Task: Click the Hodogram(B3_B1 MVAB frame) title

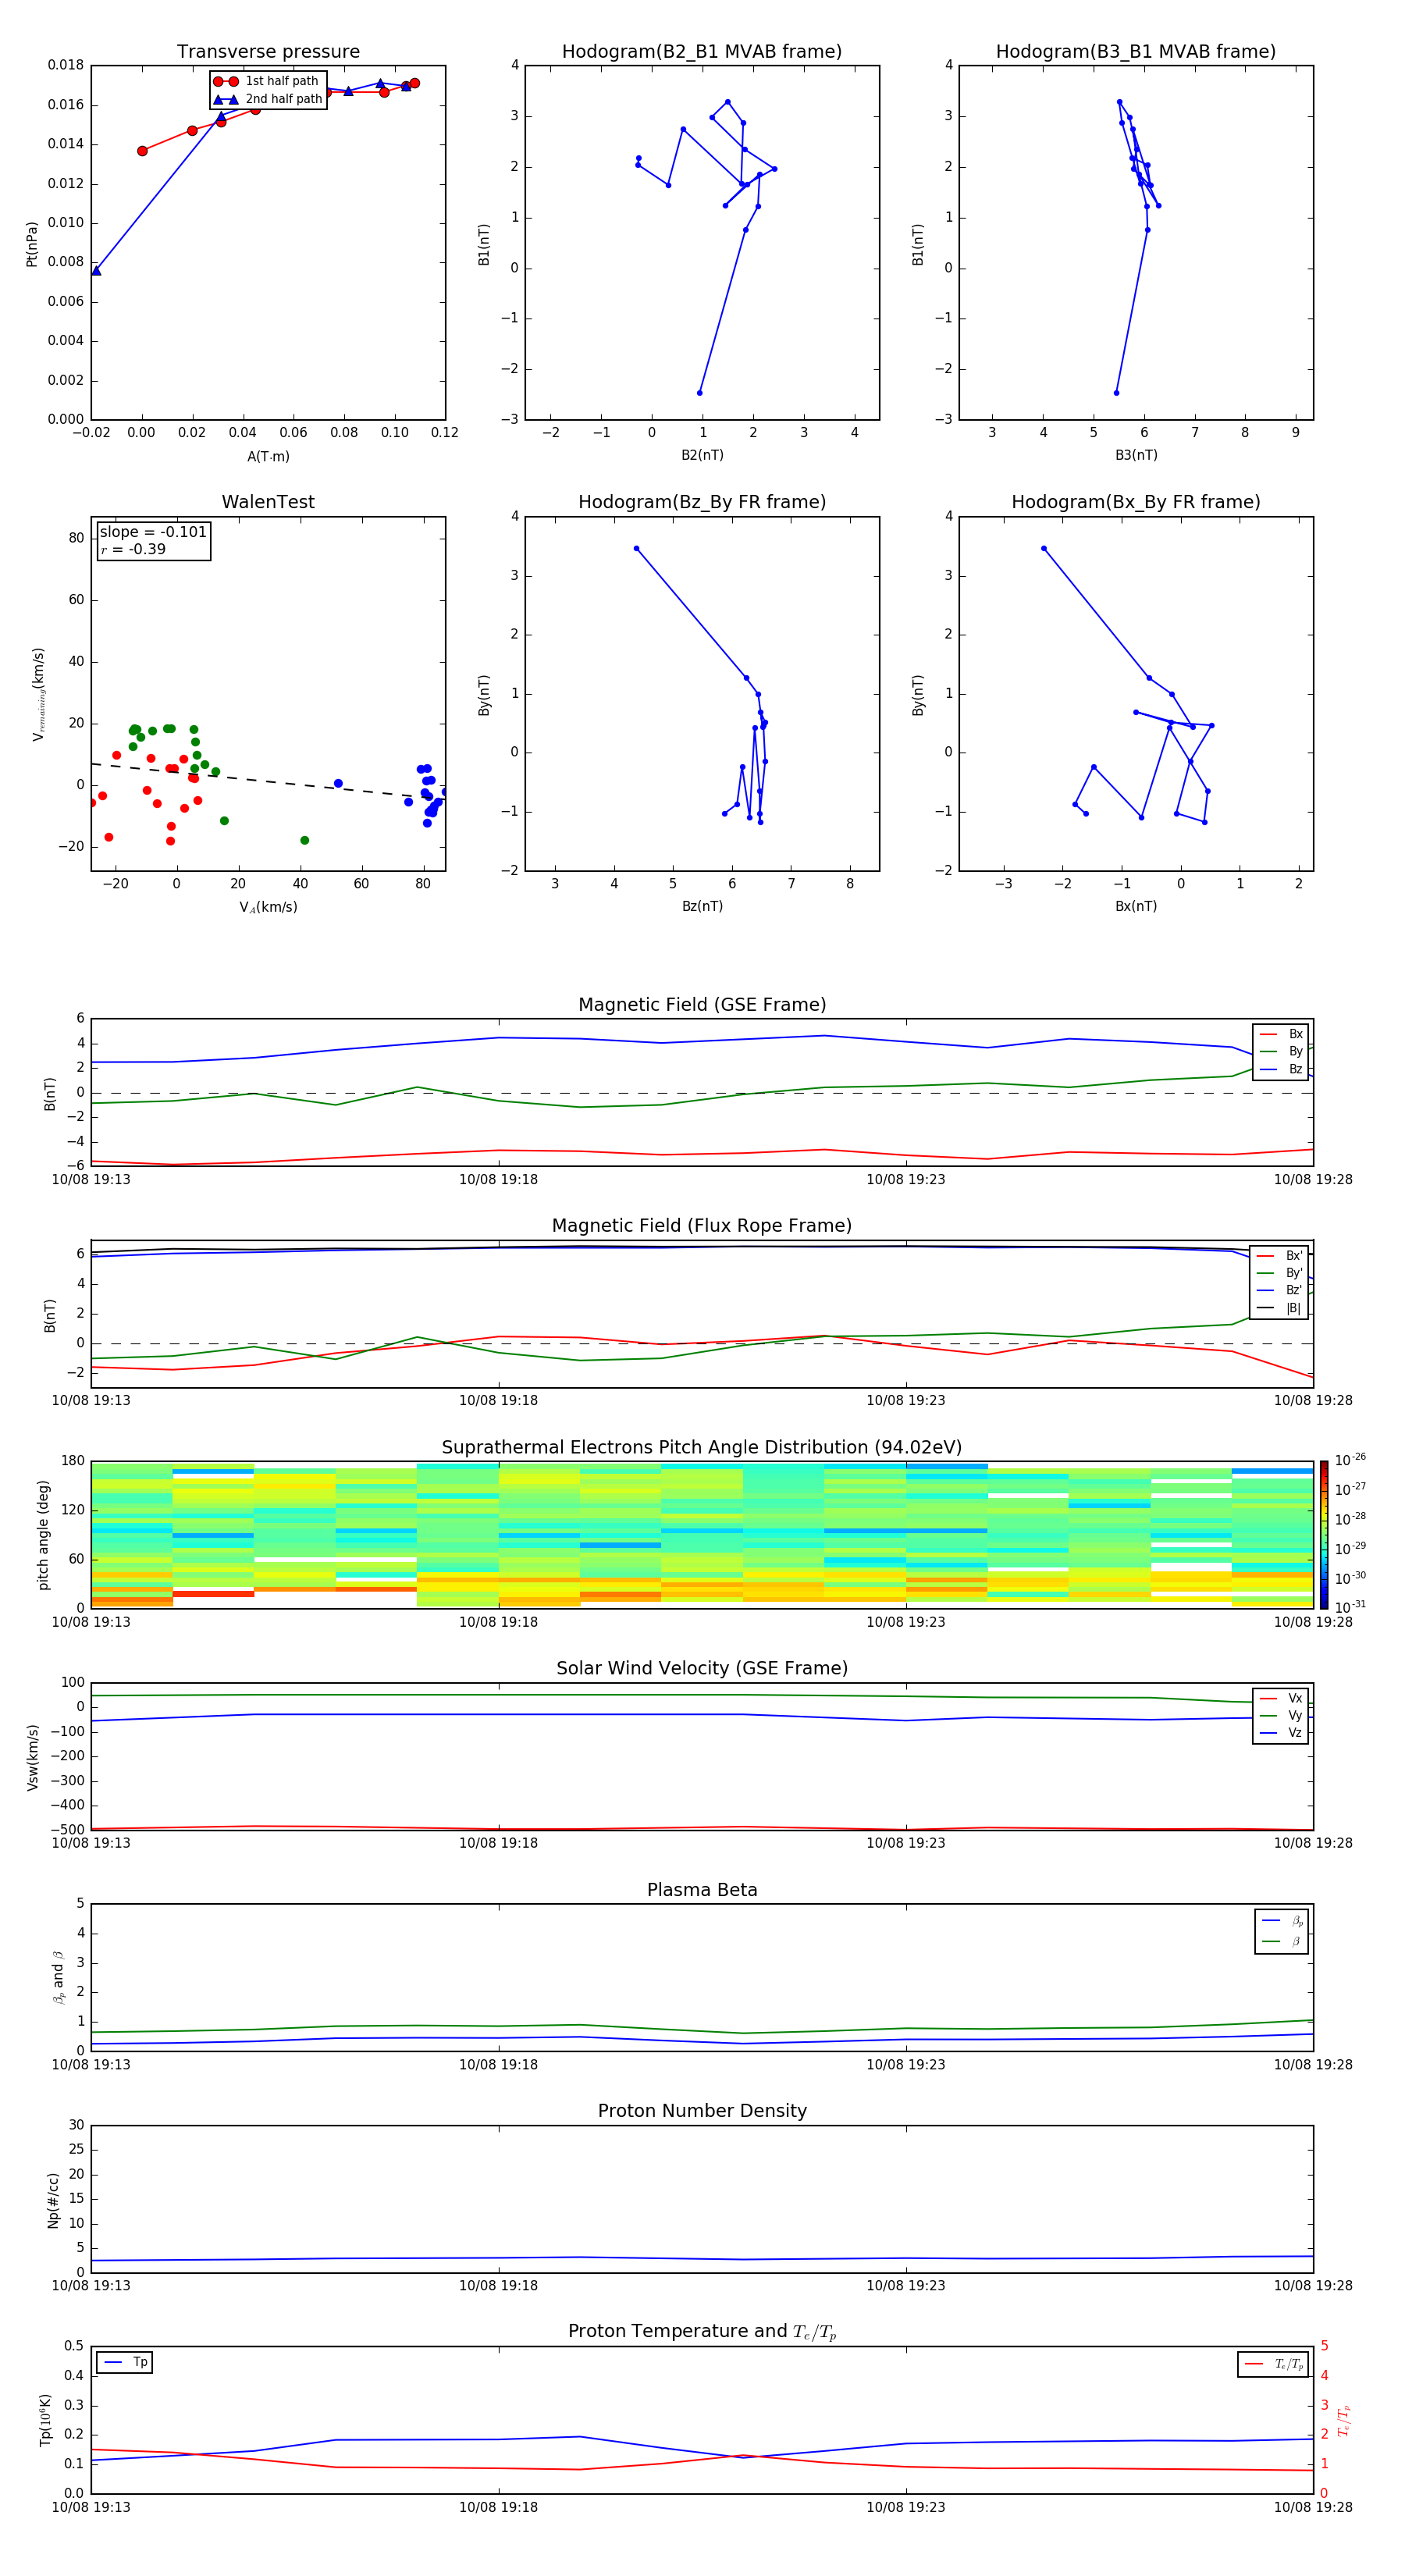Action: click(x=1135, y=52)
